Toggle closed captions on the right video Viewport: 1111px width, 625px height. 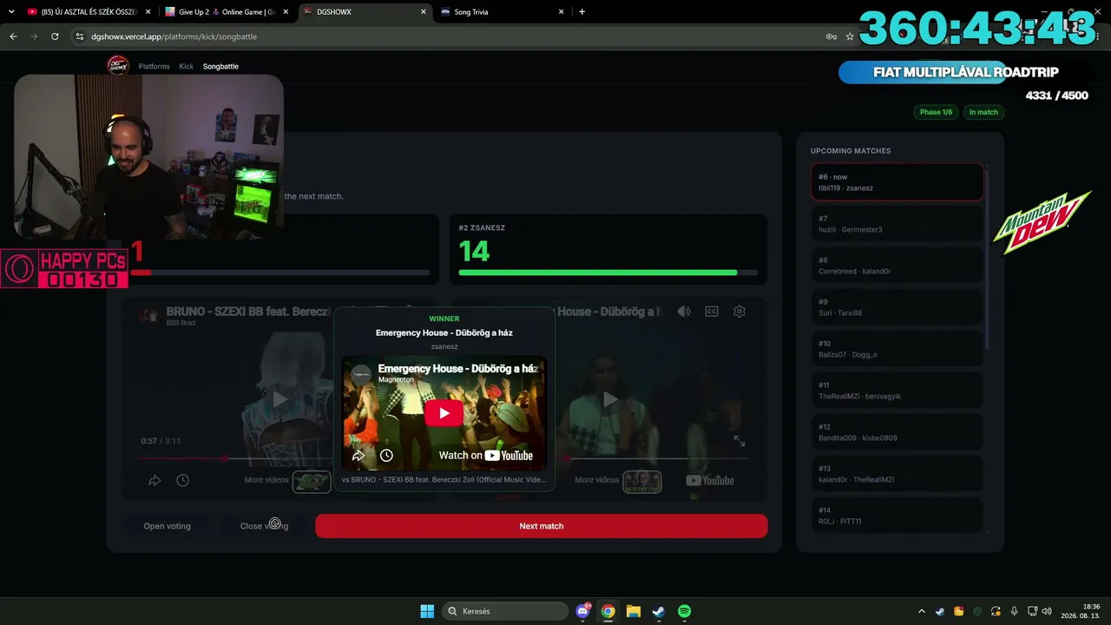[712, 312]
